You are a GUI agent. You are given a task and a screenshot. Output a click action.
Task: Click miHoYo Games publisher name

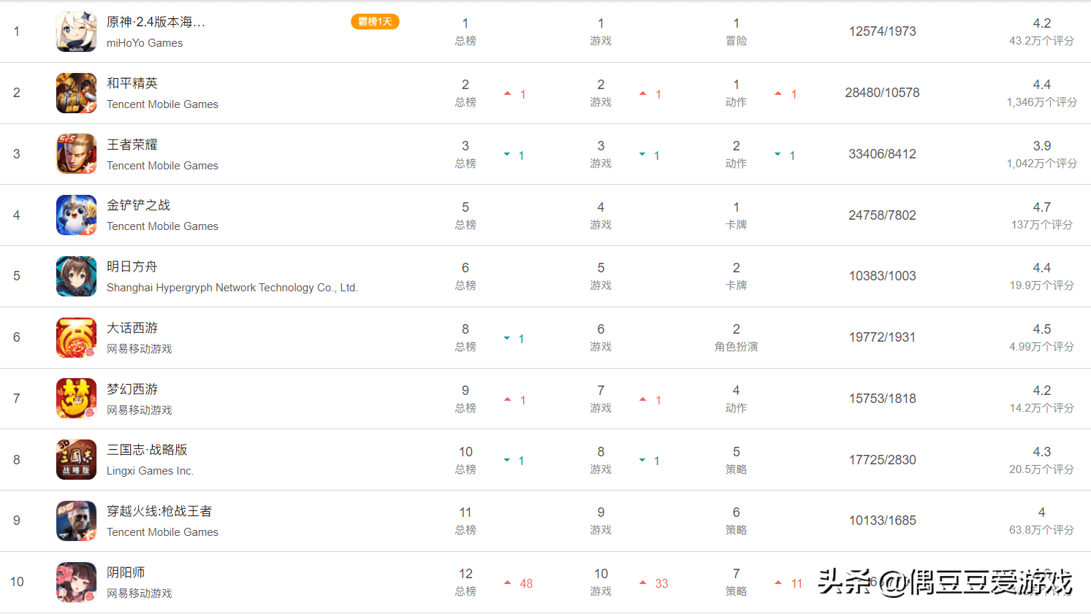pos(145,43)
